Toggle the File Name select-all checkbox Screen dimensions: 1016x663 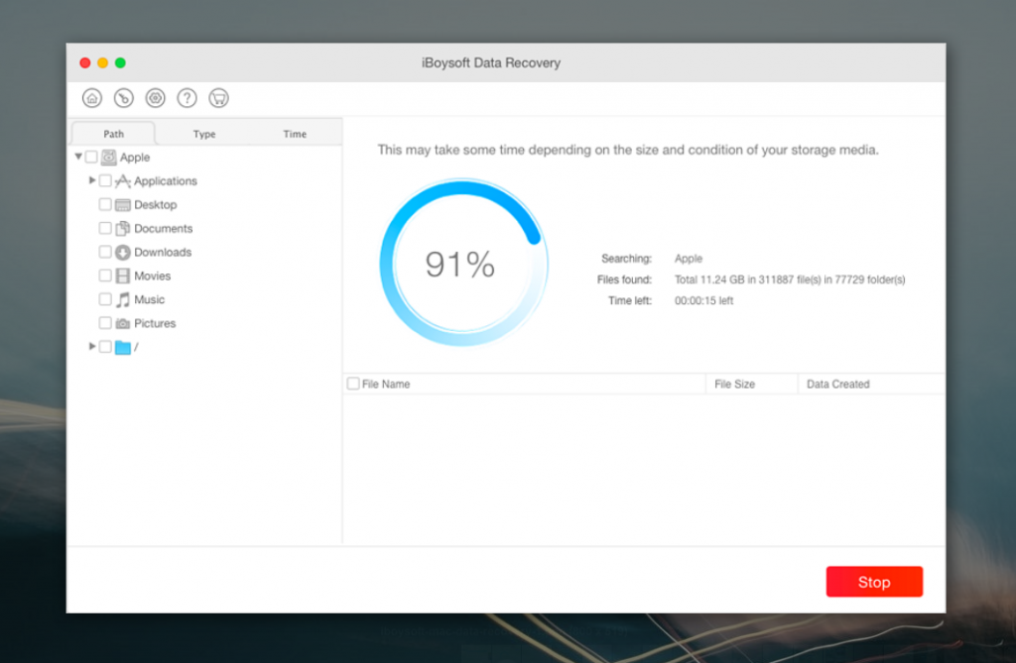(353, 384)
